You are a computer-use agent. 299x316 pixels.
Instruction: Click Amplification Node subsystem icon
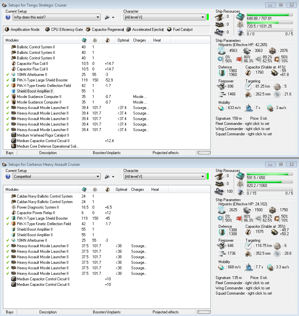click(x=7, y=30)
